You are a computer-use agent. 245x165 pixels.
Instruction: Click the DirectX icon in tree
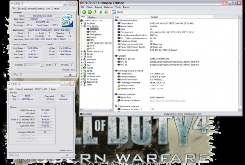pyautogui.click(x=85, y=68)
